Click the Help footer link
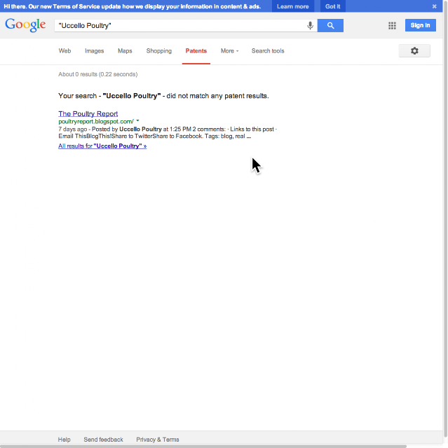Viewport: 448px width, 448px height. 64,440
